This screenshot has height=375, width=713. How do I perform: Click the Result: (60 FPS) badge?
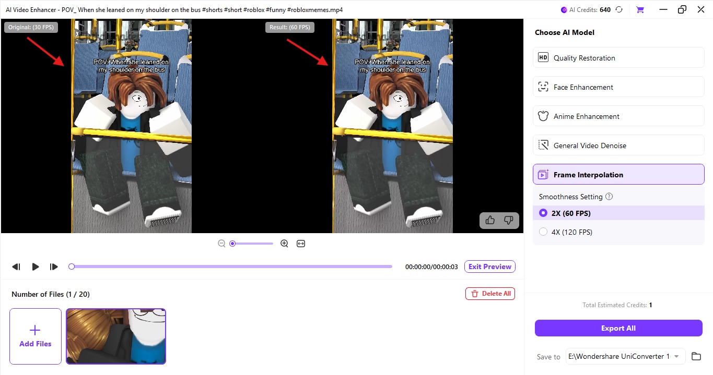[290, 27]
